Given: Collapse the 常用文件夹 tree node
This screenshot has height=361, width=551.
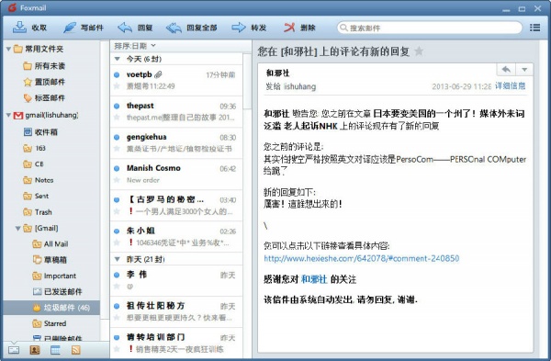Looking at the screenshot, I should pos(8,49).
